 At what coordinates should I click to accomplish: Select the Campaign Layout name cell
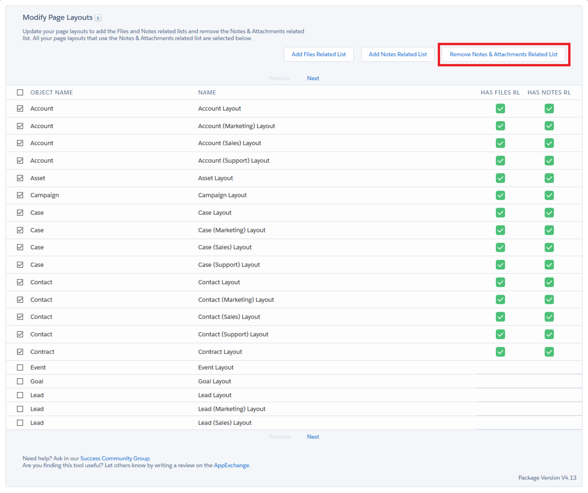coord(222,195)
